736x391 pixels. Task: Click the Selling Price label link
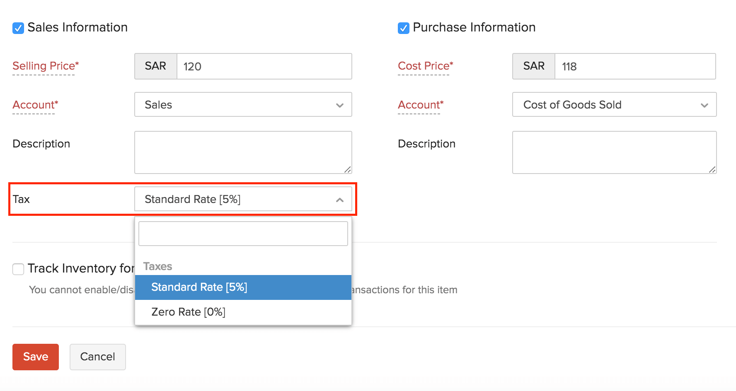45,66
